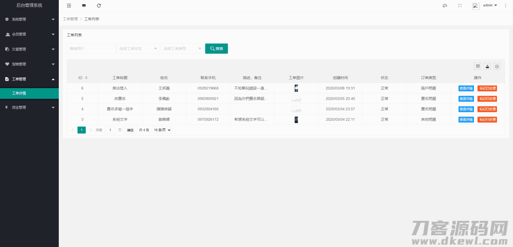
Task: Refresh the page using the reload icon
Action: point(99,5)
